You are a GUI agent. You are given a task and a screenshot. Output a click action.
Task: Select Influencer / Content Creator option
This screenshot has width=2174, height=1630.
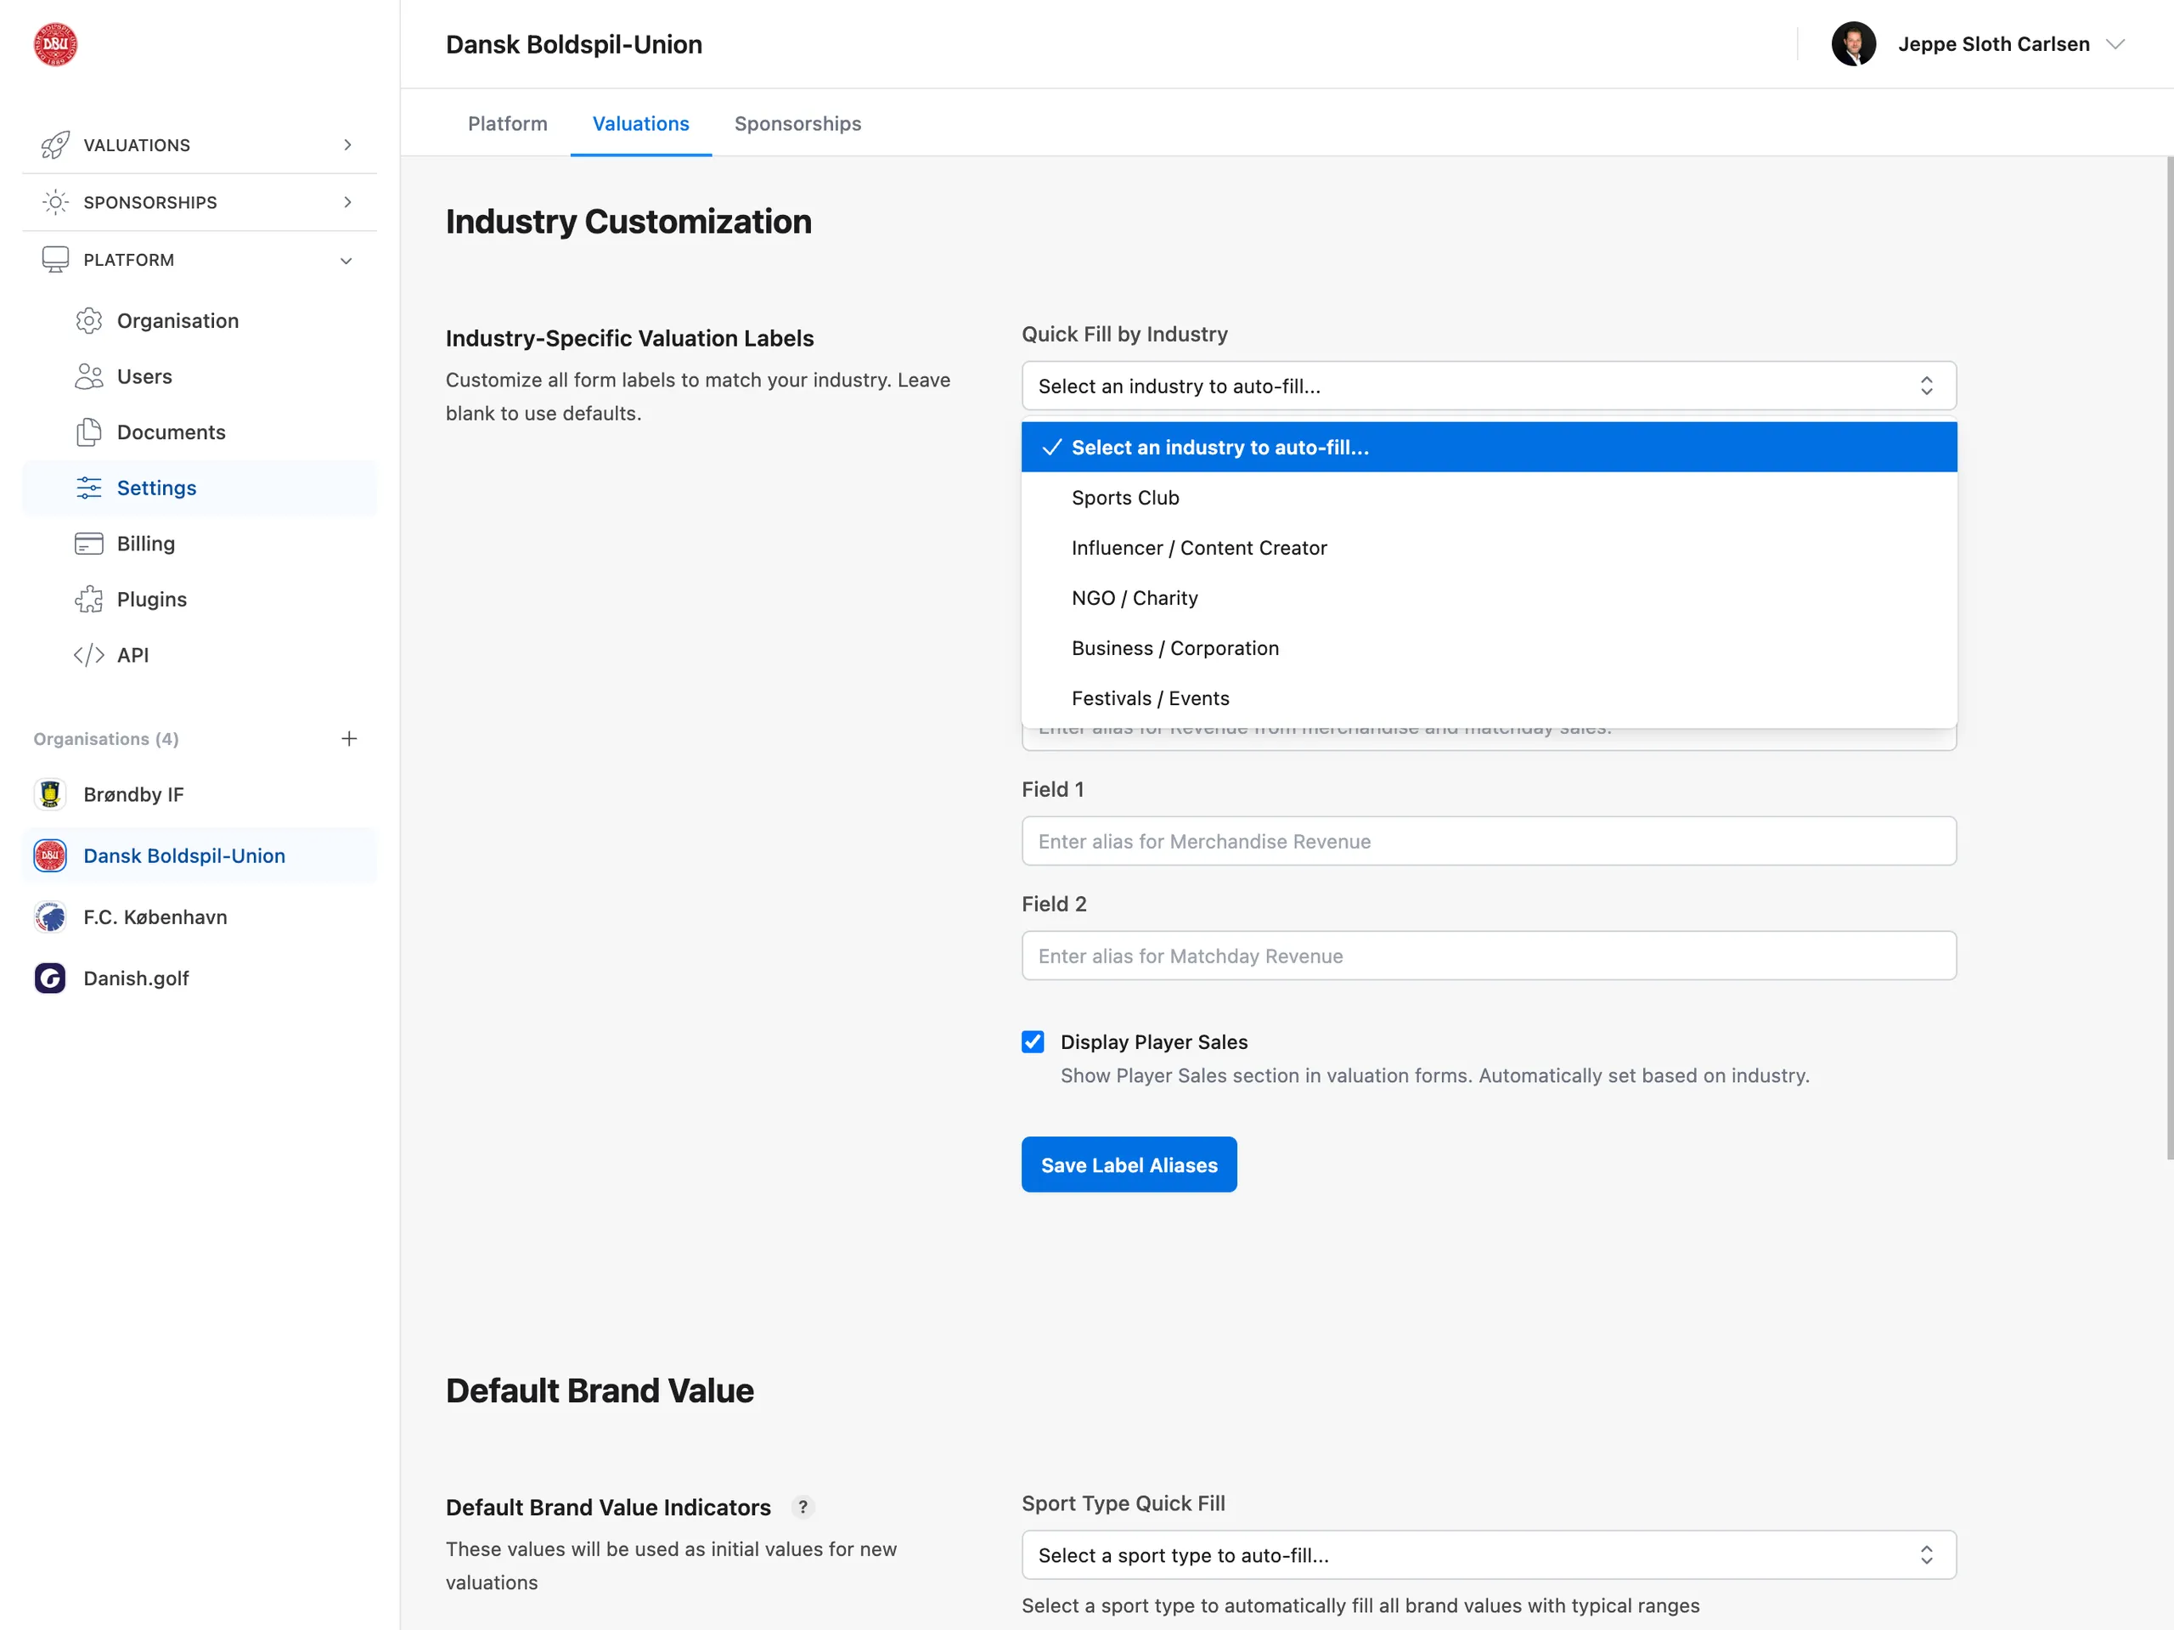1488,548
